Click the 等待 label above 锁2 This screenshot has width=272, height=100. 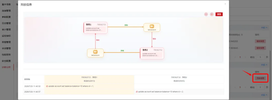pos(98,40)
